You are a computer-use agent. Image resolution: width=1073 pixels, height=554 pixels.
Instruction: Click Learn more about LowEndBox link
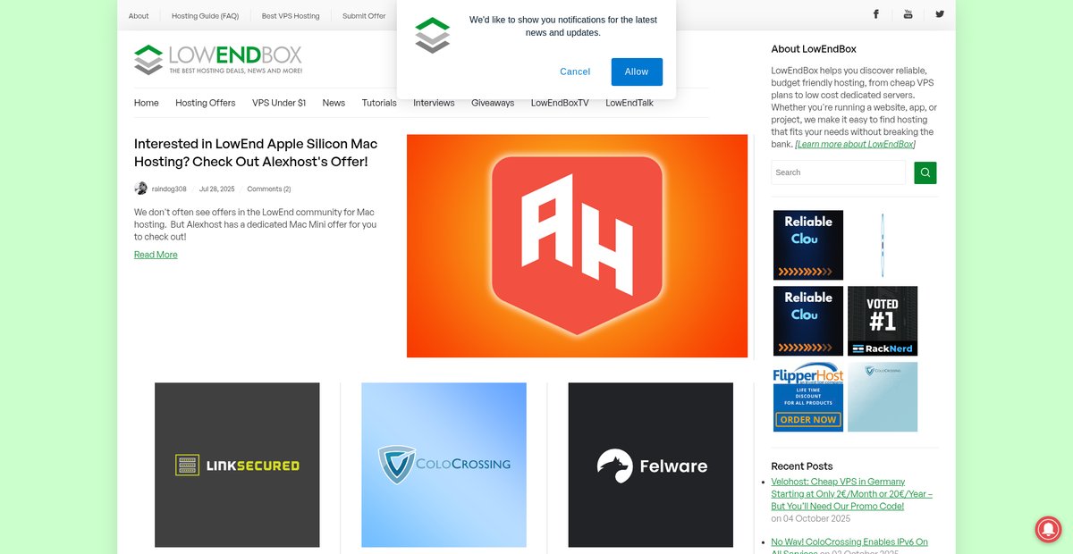(855, 144)
